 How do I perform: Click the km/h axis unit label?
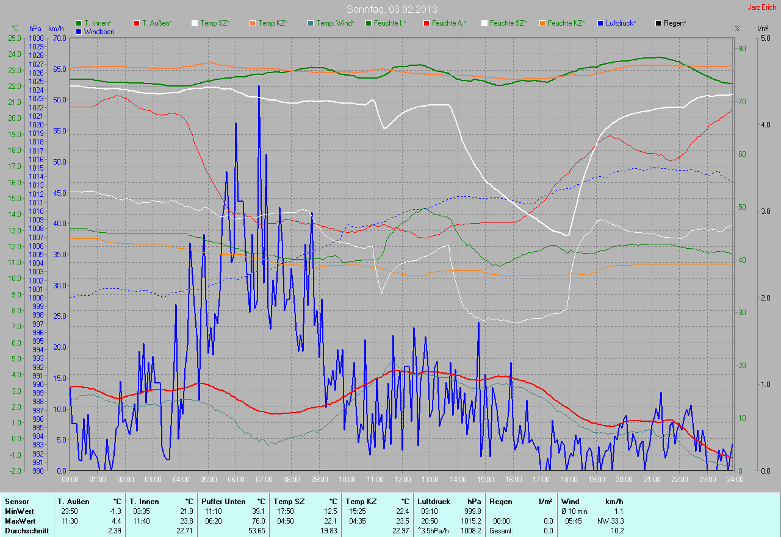[x=56, y=29]
